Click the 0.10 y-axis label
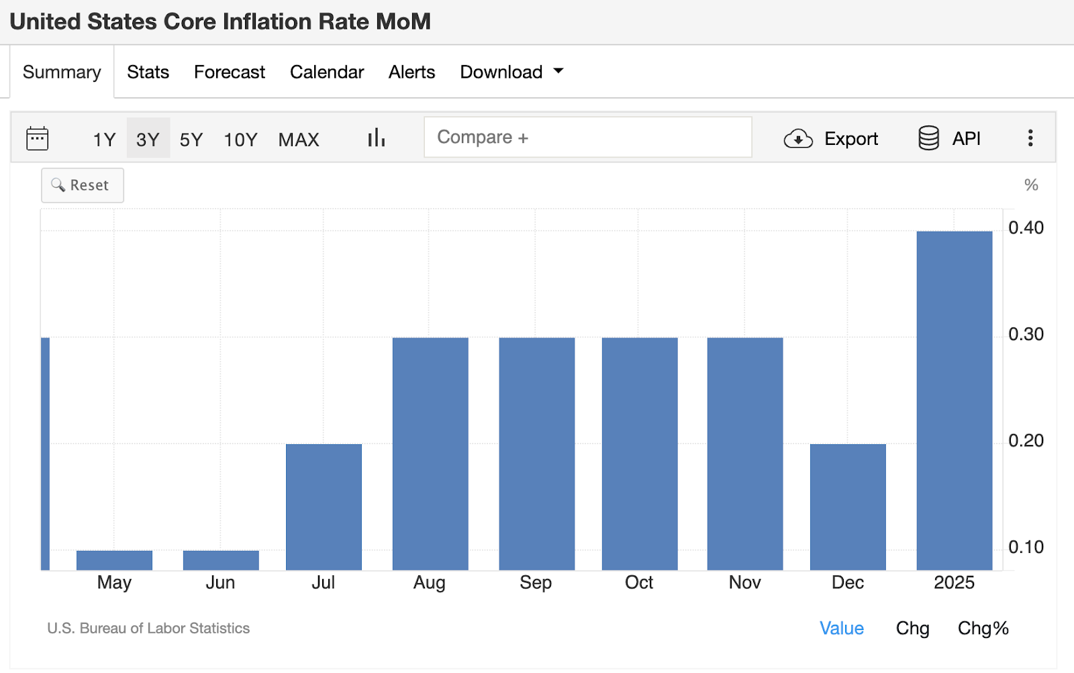 [1026, 547]
